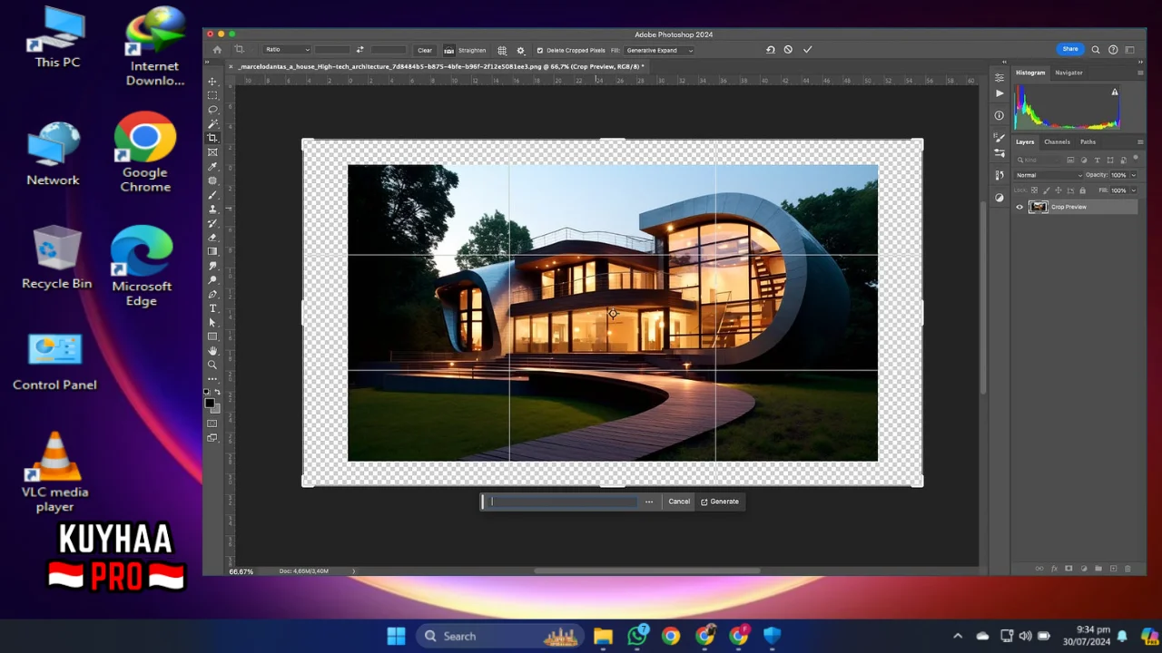Screen dimensions: 1162x653
Task: Select the Clone Stamp tool
Action: 212,210
